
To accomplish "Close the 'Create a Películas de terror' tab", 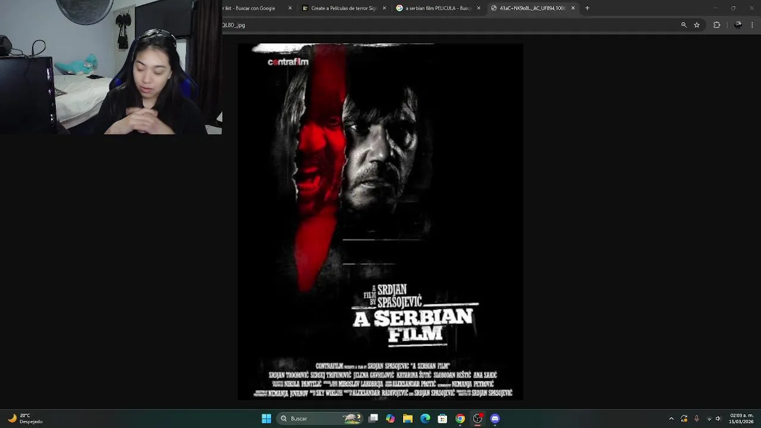I will point(384,8).
